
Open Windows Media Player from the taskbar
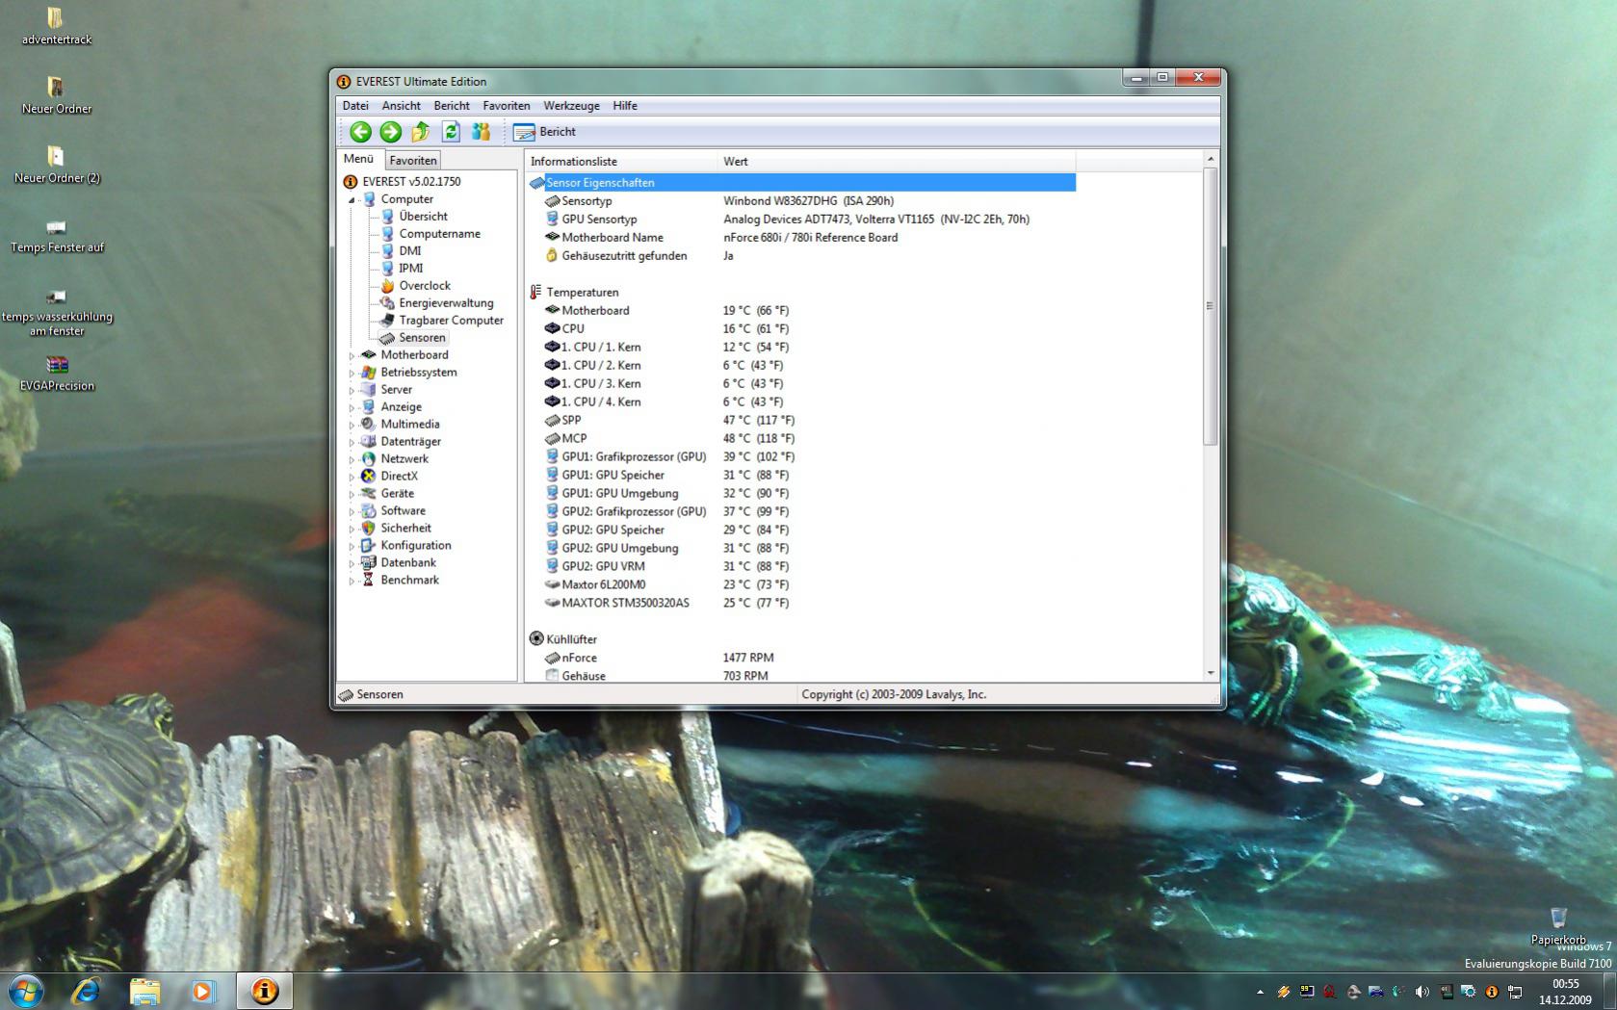[202, 990]
